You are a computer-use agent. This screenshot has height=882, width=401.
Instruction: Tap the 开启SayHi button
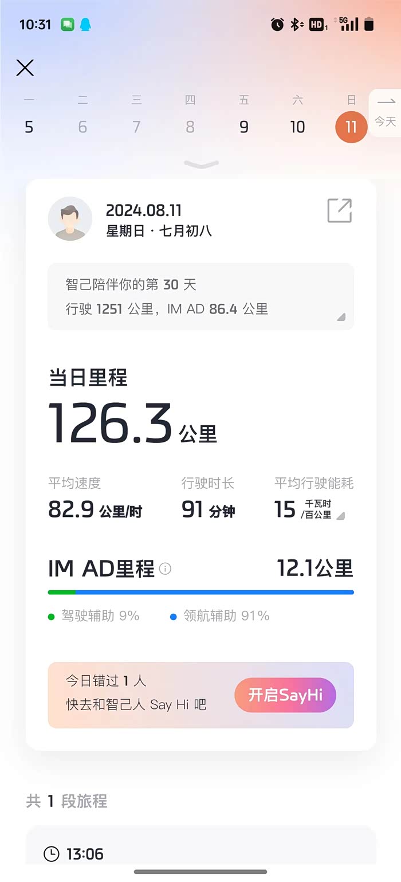coord(285,695)
